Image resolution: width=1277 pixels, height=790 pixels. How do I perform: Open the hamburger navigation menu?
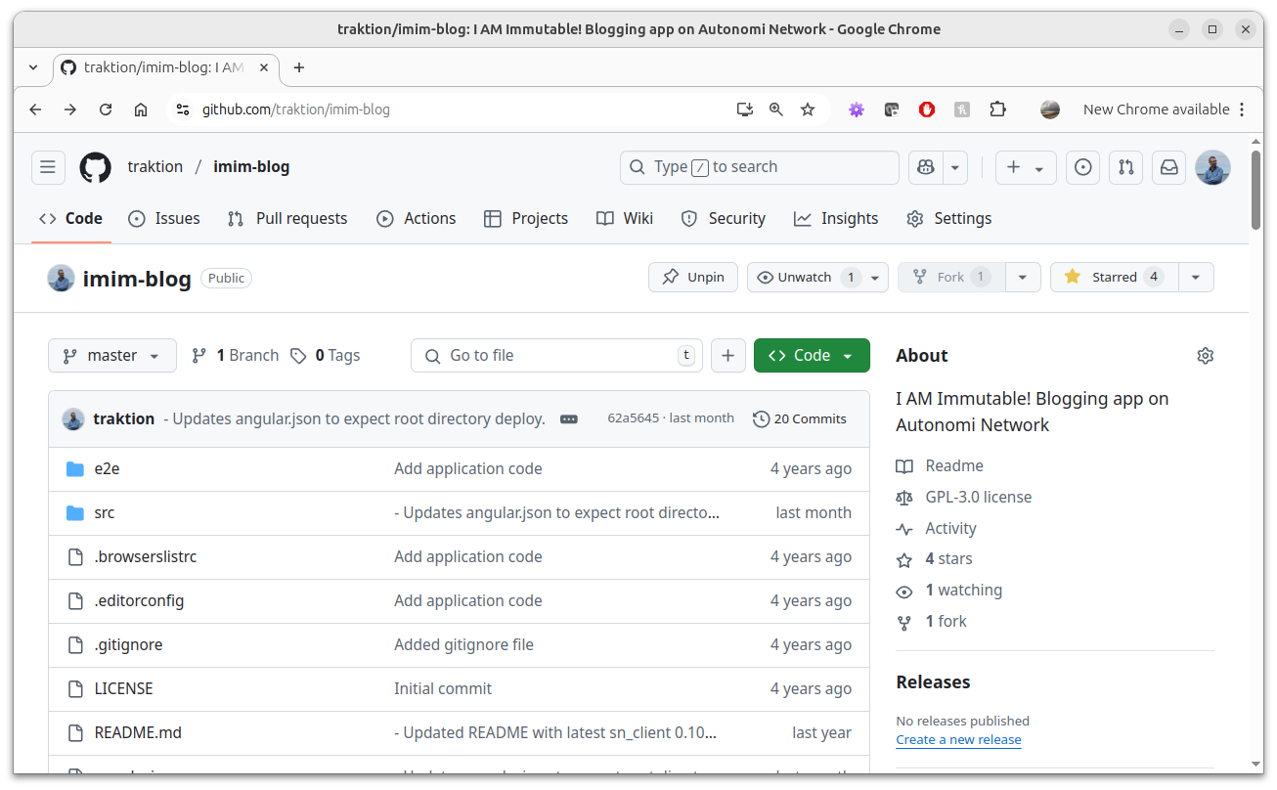pyautogui.click(x=48, y=167)
